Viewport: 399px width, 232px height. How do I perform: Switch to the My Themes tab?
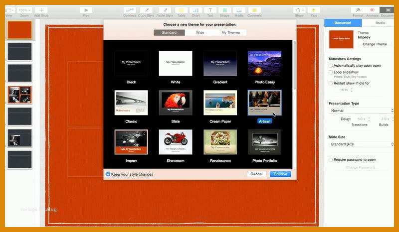(231, 32)
